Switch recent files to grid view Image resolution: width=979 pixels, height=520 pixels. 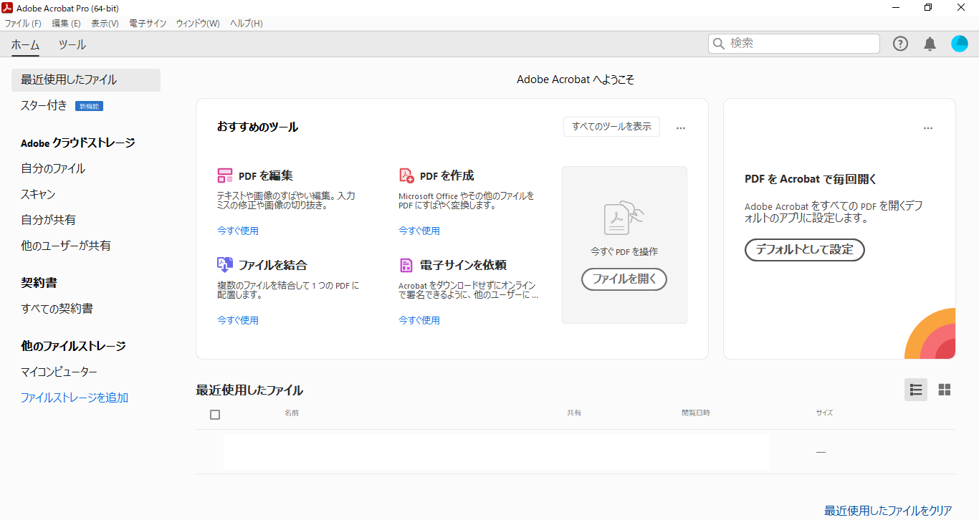[x=945, y=390]
